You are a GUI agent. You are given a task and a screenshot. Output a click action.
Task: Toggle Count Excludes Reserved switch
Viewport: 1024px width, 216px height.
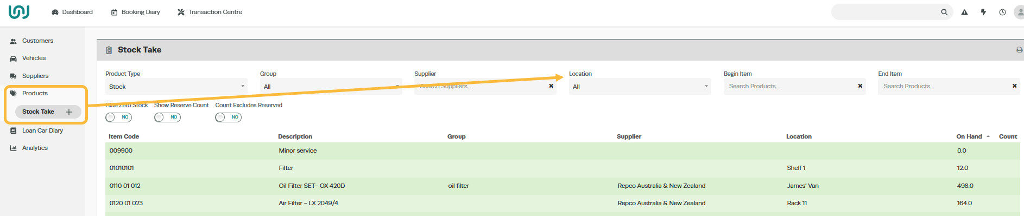228,117
